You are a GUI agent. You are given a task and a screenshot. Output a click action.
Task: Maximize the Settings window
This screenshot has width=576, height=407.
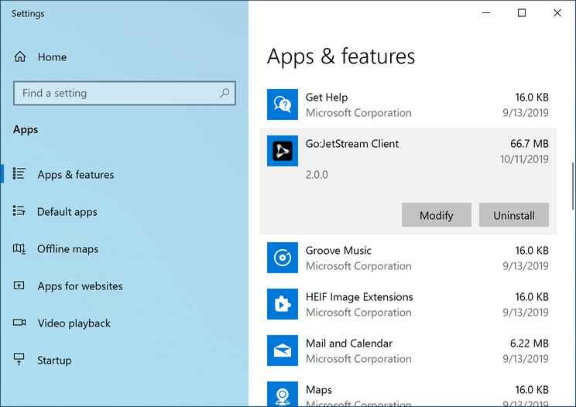(522, 13)
